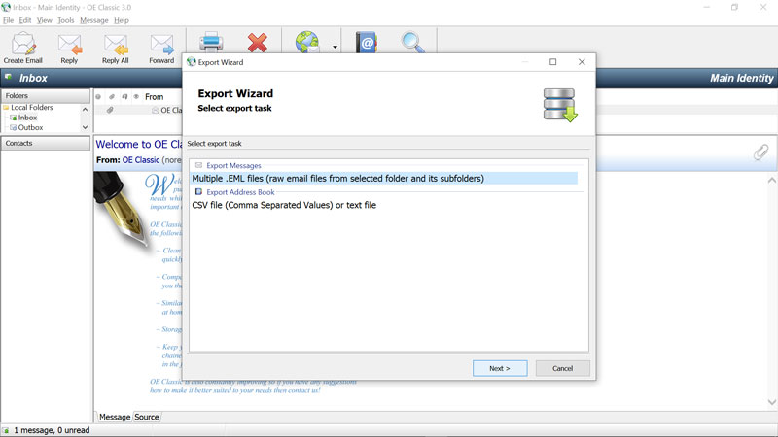Open the Send/Receive dropdown arrow
The height and width of the screenshot is (437, 778).
coord(335,47)
